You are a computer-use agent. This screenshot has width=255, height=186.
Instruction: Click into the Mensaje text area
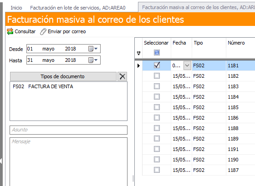(68, 162)
